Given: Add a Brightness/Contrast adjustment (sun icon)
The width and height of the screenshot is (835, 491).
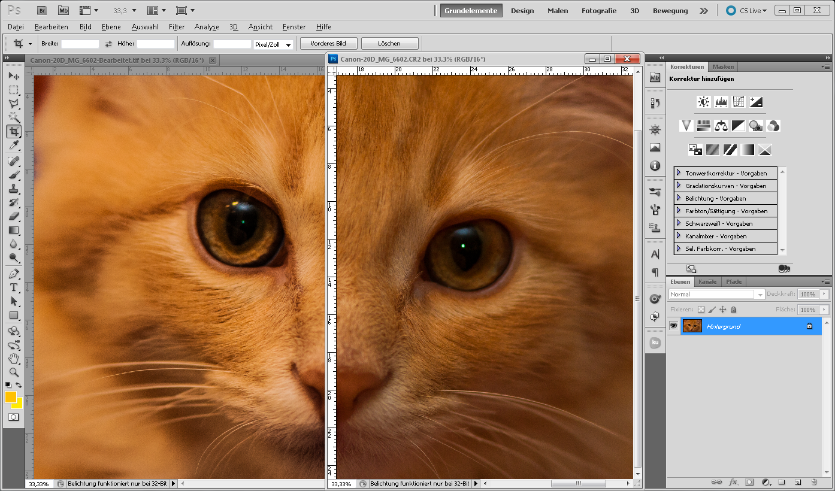Looking at the screenshot, I should pos(704,102).
